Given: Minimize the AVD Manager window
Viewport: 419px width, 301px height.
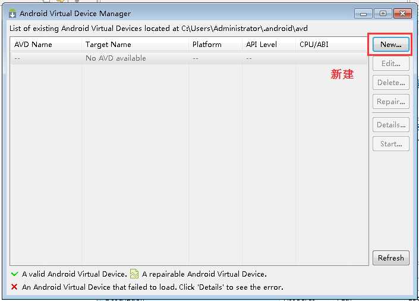Looking at the screenshot, I should point(363,13).
